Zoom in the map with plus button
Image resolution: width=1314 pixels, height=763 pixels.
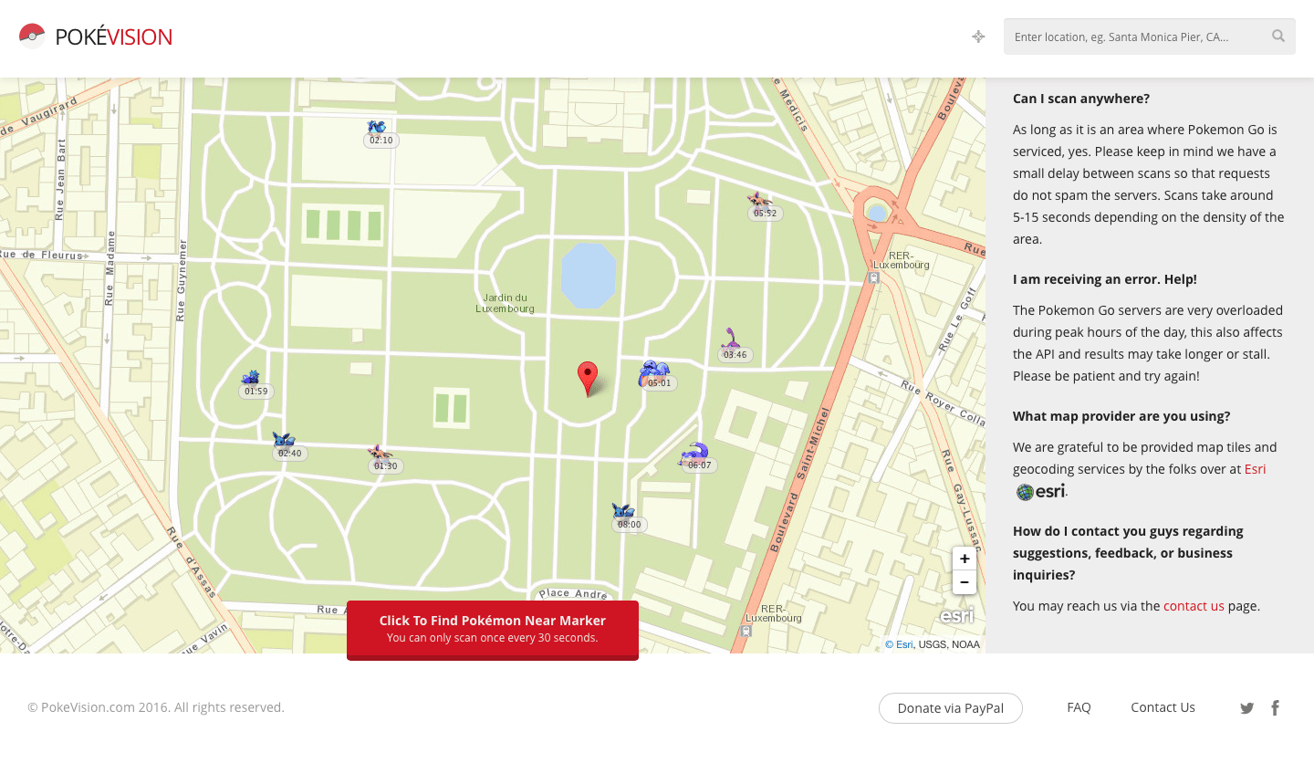(965, 559)
